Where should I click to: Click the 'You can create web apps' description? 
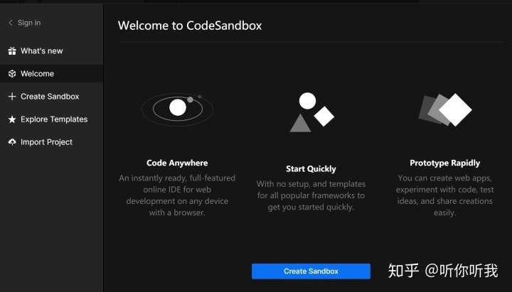pyautogui.click(x=444, y=195)
